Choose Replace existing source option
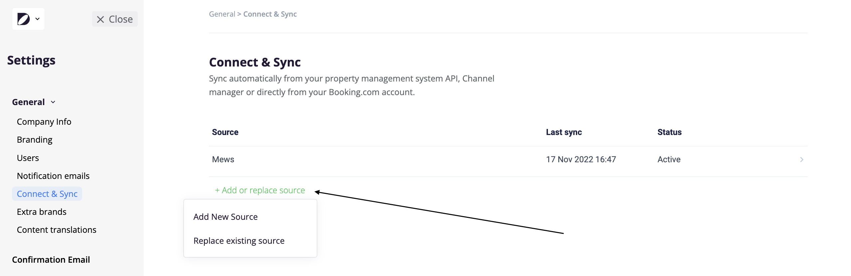 coord(239,241)
